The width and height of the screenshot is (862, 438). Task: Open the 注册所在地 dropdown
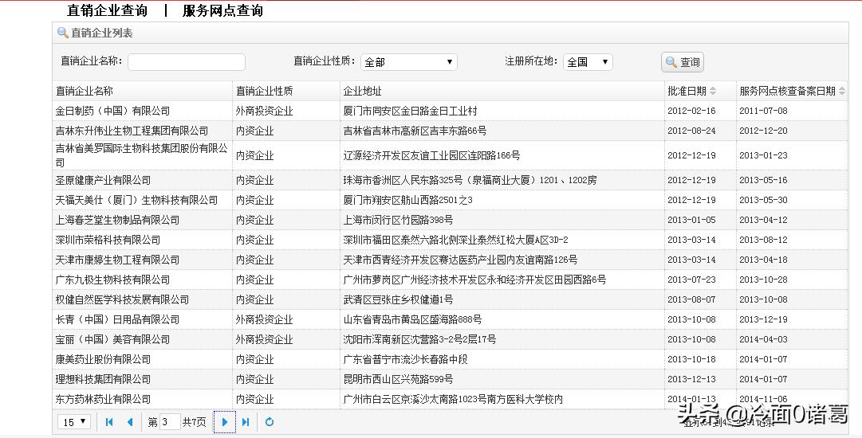click(x=588, y=62)
